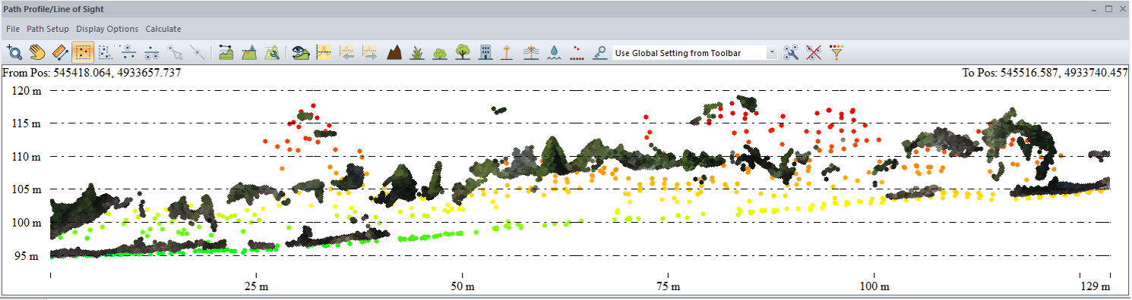Toggle the line of sight eye icon
Screen dimensions: 1132x300
point(300,52)
